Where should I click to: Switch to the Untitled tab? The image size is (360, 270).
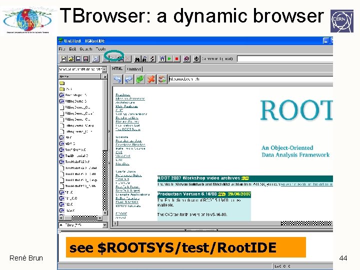tap(134, 69)
